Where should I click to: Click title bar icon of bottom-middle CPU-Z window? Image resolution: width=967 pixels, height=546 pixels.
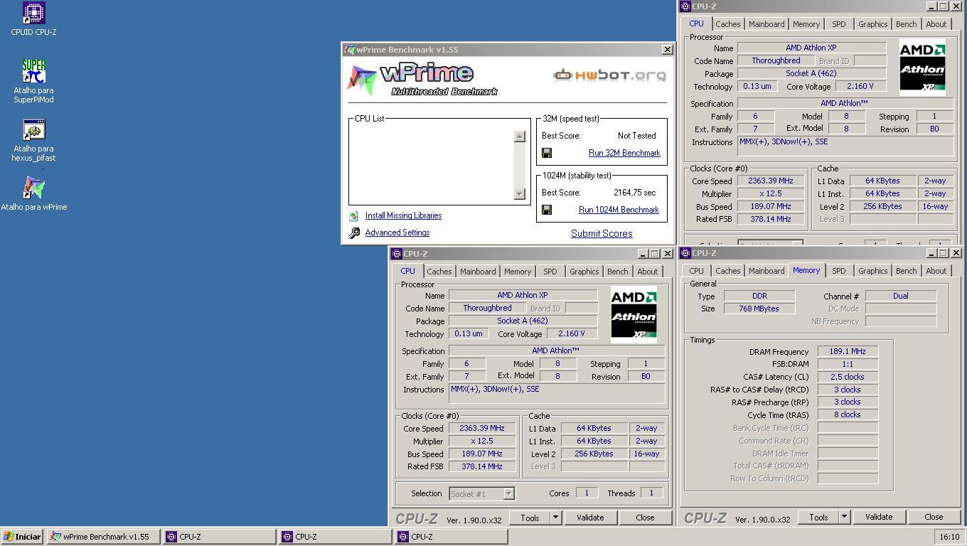tap(397, 254)
